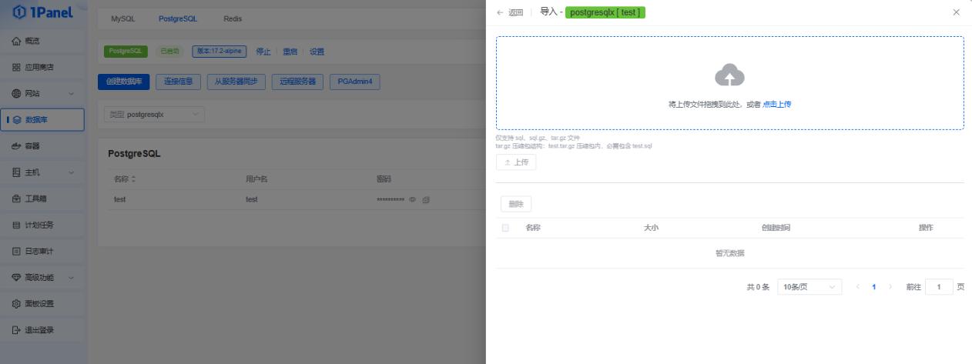The width and height of the screenshot is (972, 364).
Task: Click 退出登录 logout in sidebar
Action: (x=43, y=330)
